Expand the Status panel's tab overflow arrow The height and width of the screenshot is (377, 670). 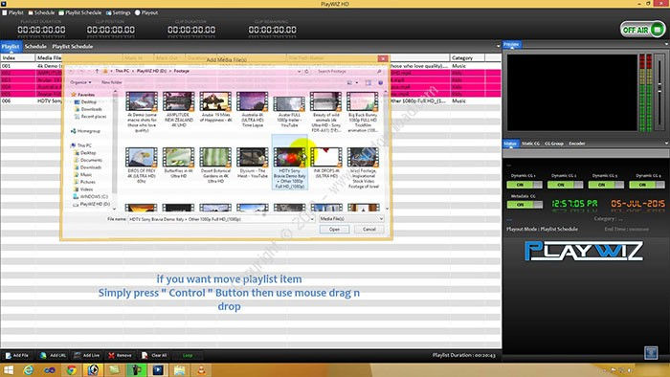click(666, 144)
